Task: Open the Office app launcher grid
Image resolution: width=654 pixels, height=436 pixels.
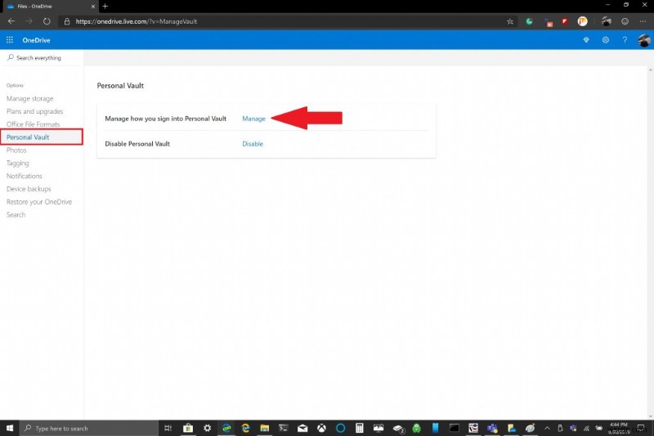Action: point(10,40)
